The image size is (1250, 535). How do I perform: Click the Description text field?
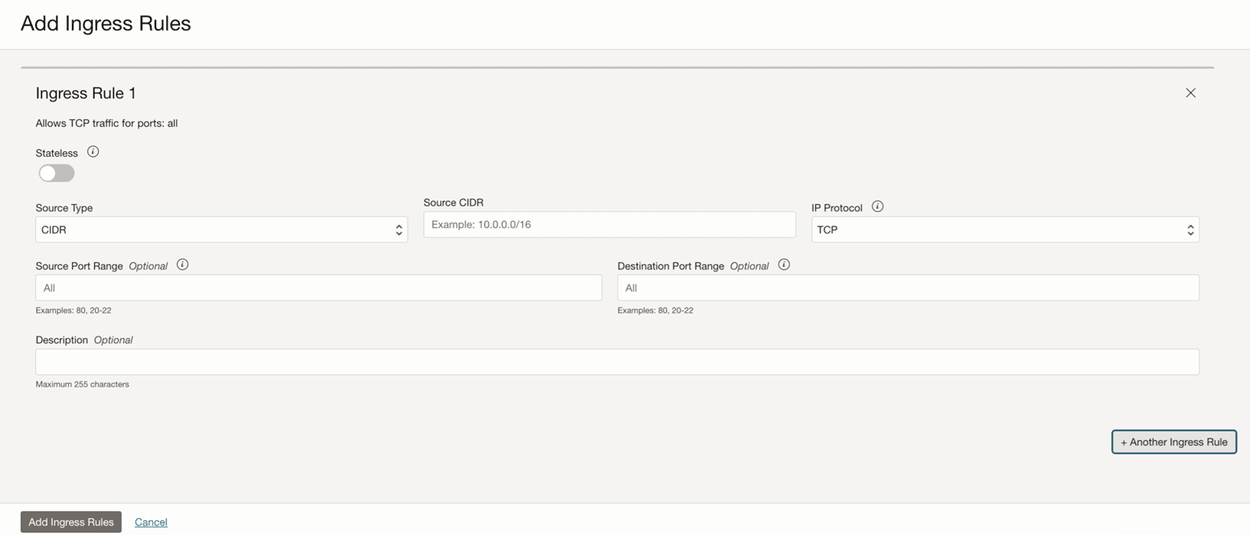tap(617, 362)
